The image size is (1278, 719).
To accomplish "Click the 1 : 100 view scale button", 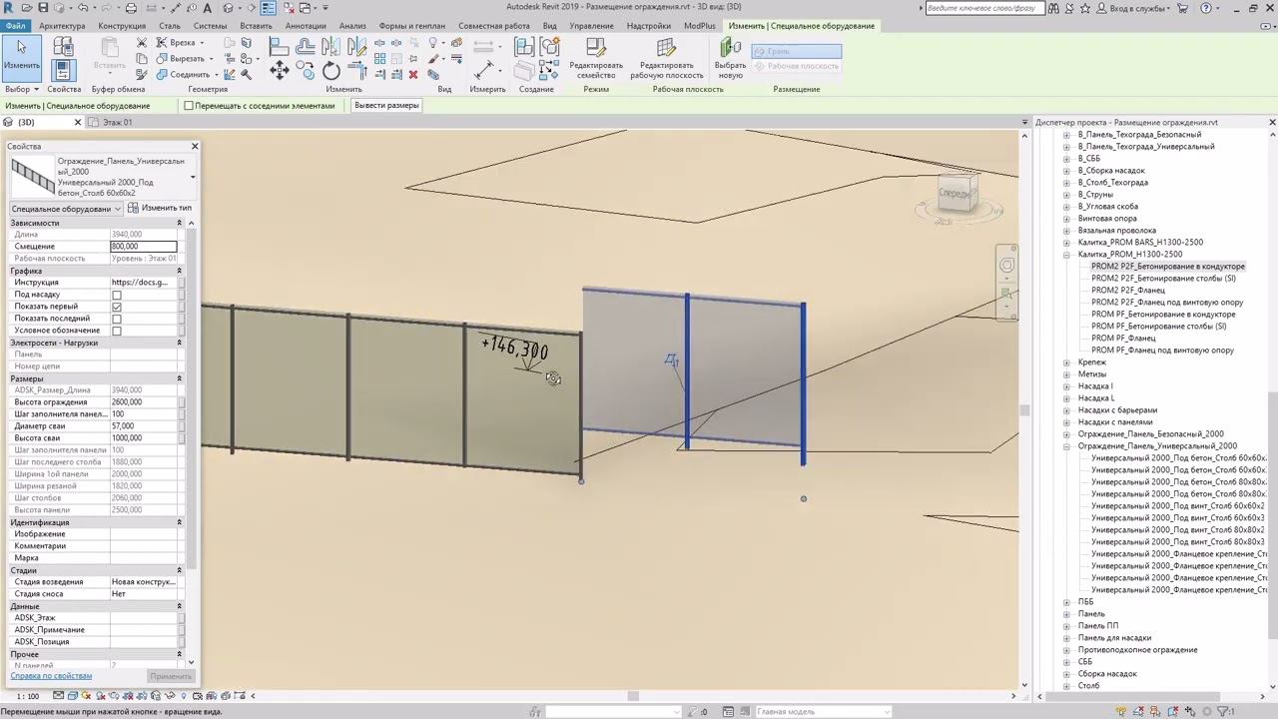I will click(x=28, y=696).
